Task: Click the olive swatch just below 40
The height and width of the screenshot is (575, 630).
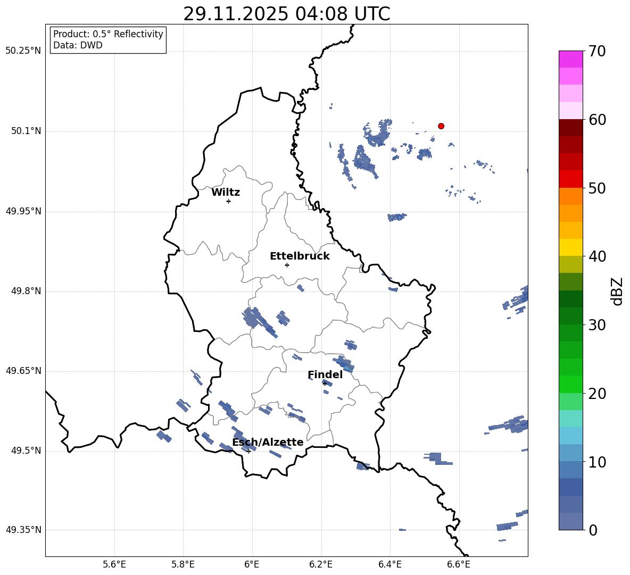Action: click(570, 264)
